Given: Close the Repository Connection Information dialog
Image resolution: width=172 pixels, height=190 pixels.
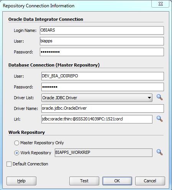Looking at the screenshot, I should point(161,4).
